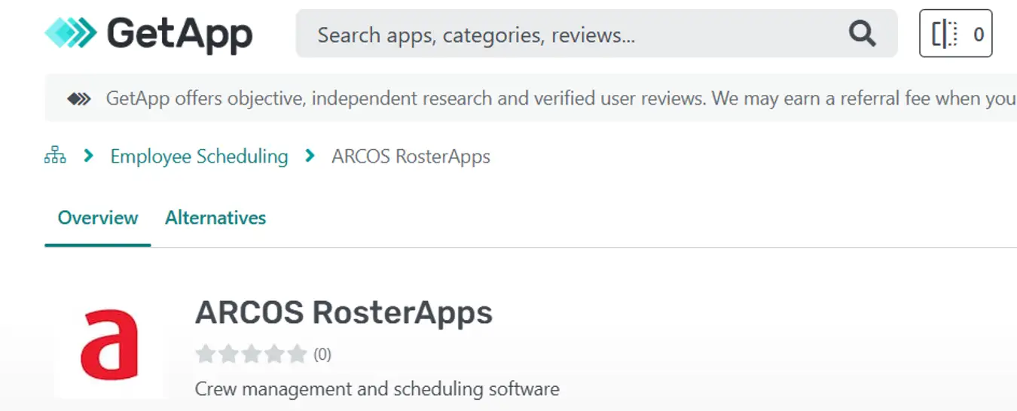
Task: Click ARCOS RosterApps breadcrumb text
Action: pos(411,157)
